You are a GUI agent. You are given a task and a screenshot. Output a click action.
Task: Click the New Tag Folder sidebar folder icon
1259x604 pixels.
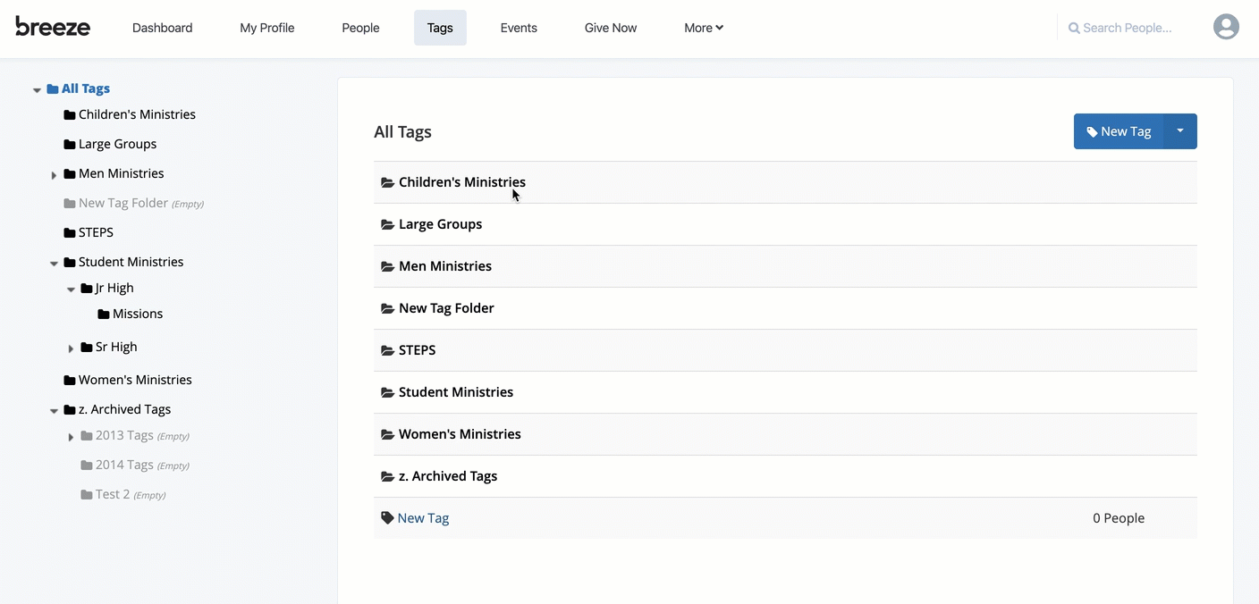click(70, 204)
